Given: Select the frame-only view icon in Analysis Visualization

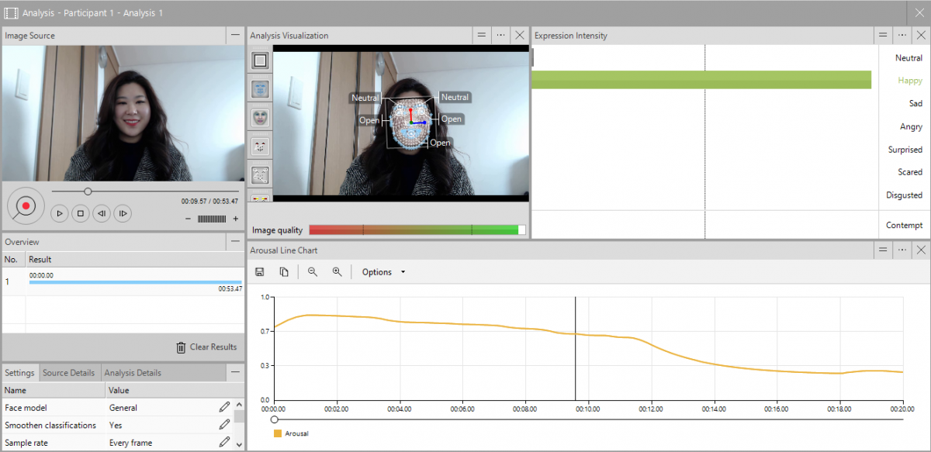Looking at the screenshot, I should pyautogui.click(x=259, y=60).
